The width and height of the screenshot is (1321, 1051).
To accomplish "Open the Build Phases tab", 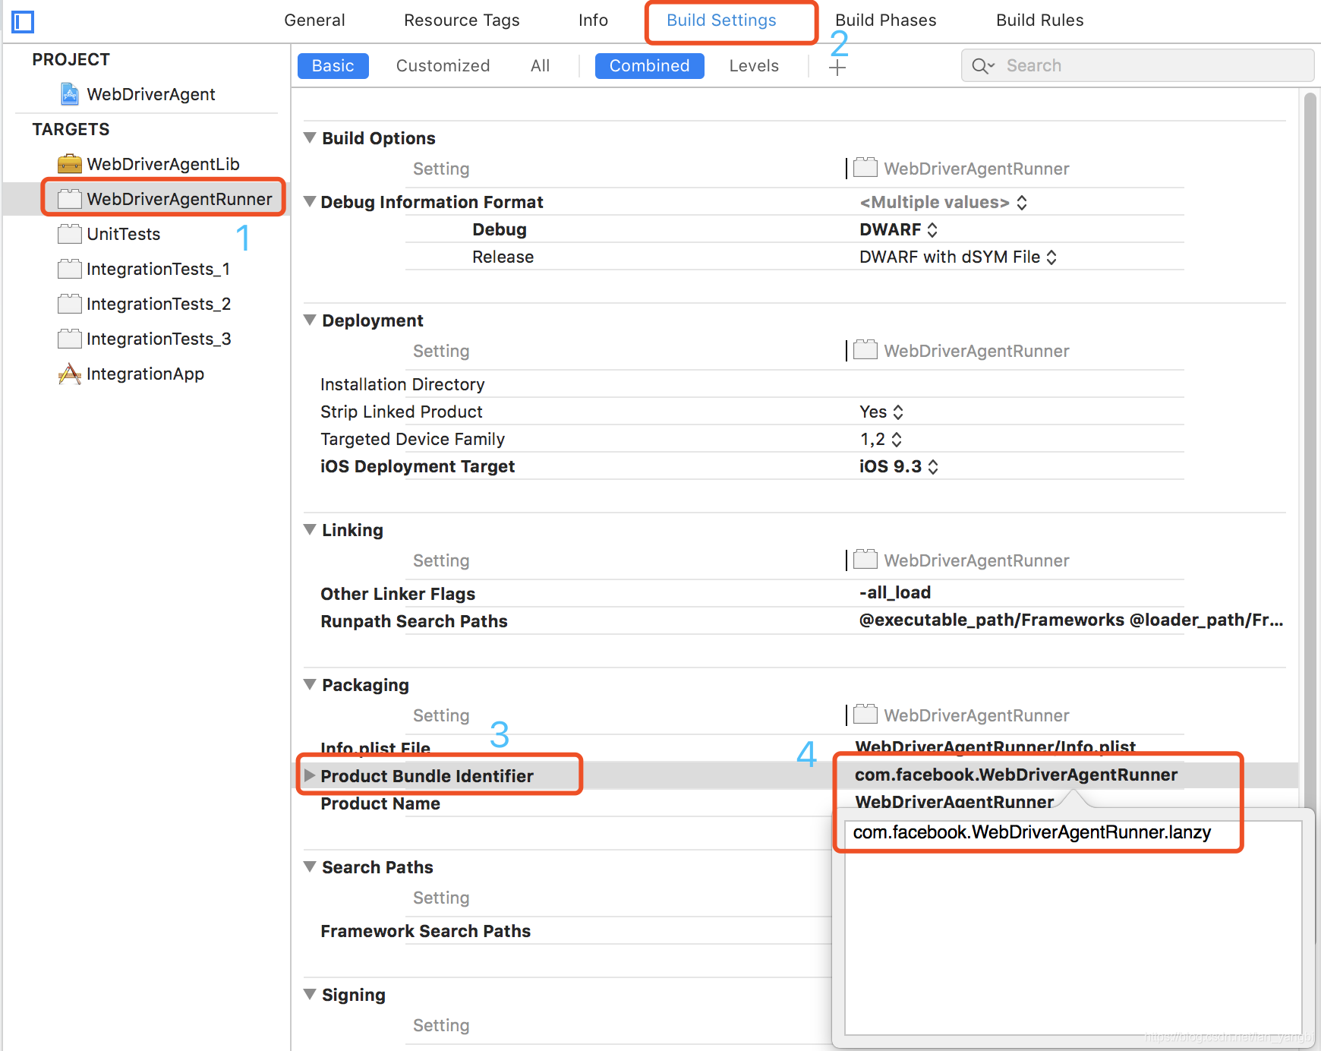I will click(886, 21).
